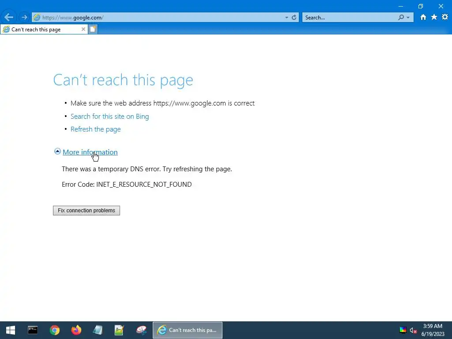
Task: Click the colorful display tray icon
Action: coord(403,330)
